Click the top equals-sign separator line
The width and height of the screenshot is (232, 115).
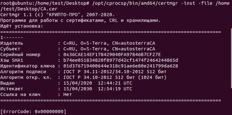111,32
